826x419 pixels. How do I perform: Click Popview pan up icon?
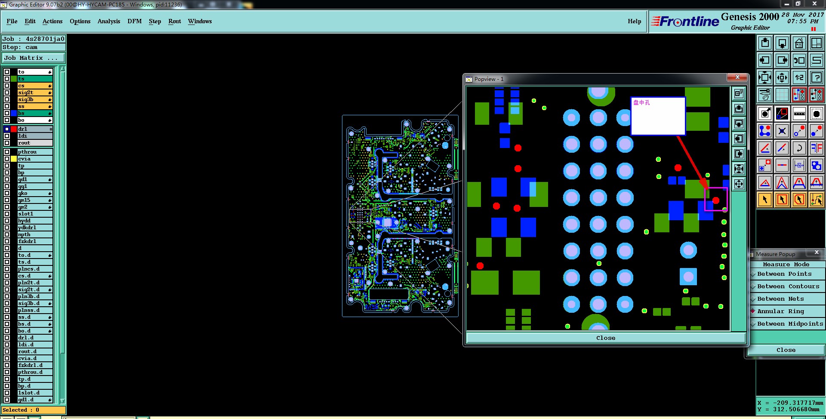(x=739, y=108)
